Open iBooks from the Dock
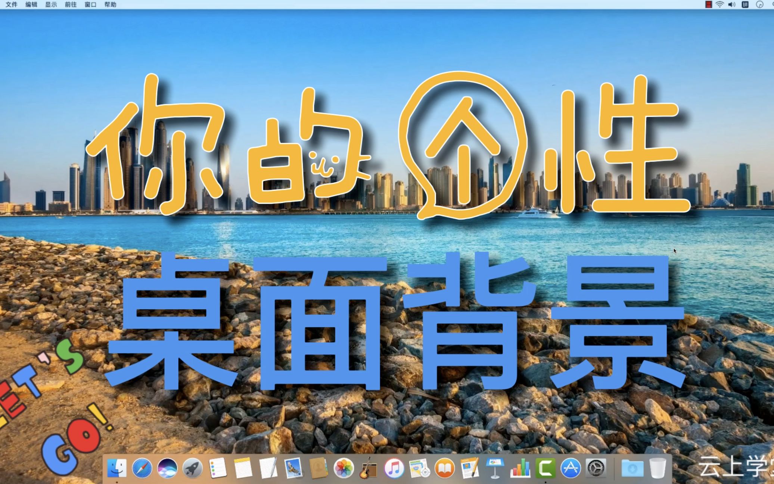This screenshot has width=774, height=484. point(444,468)
